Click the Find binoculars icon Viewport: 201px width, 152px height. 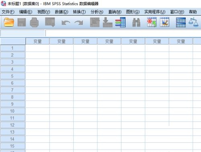tap(136, 22)
